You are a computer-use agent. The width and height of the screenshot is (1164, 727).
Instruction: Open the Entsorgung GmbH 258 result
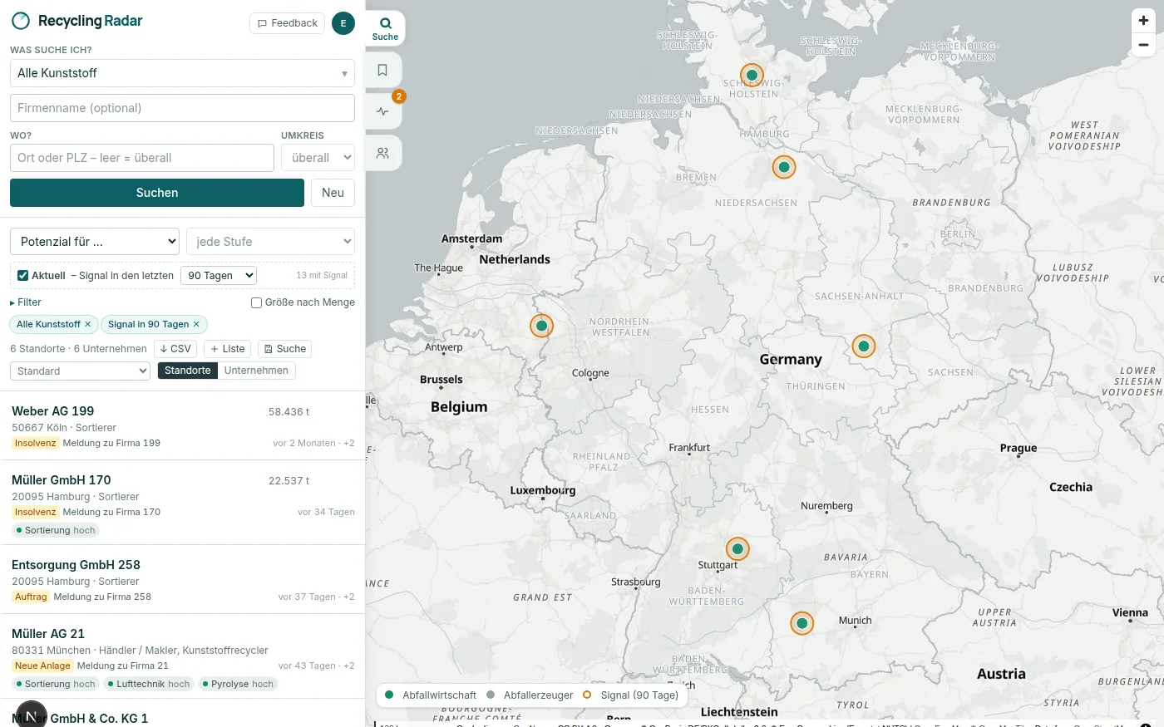[183, 580]
